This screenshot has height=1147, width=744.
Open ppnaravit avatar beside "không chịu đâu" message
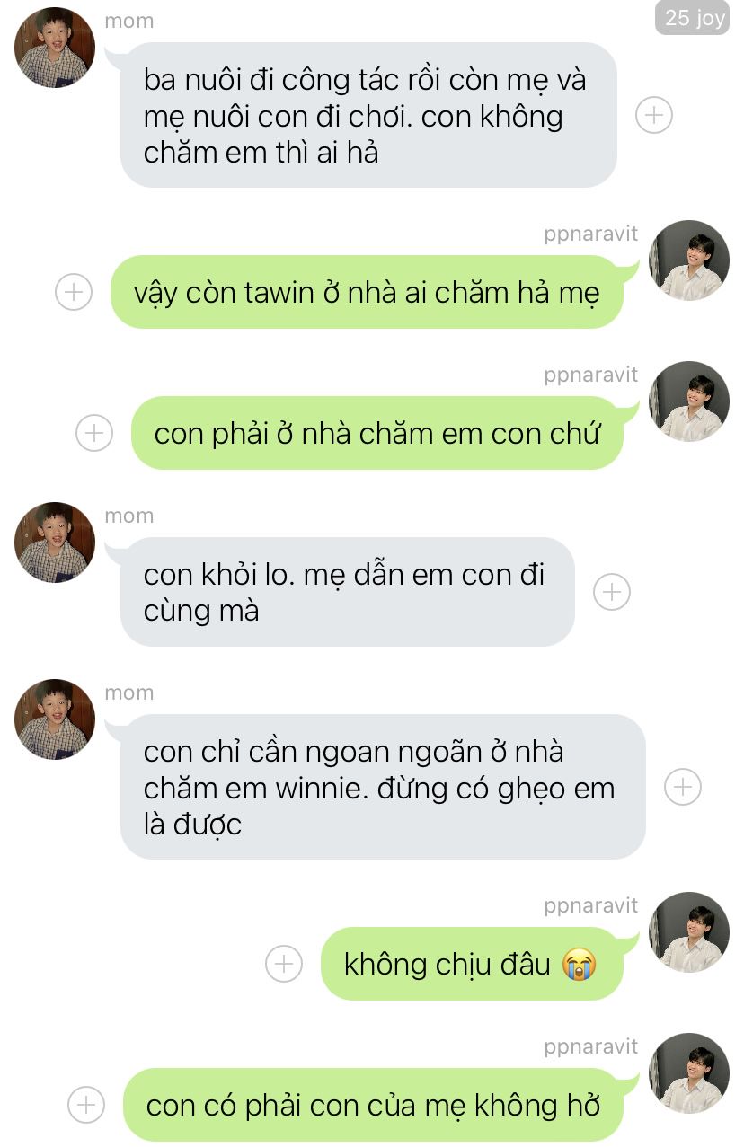click(689, 932)
